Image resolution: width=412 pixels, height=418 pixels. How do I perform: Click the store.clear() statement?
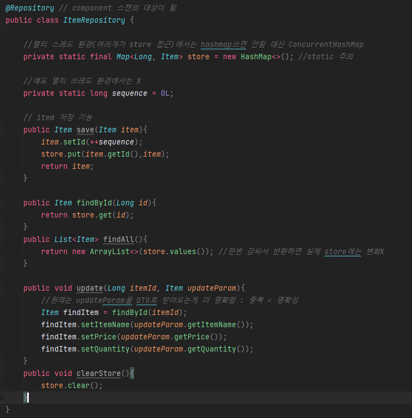72,385
